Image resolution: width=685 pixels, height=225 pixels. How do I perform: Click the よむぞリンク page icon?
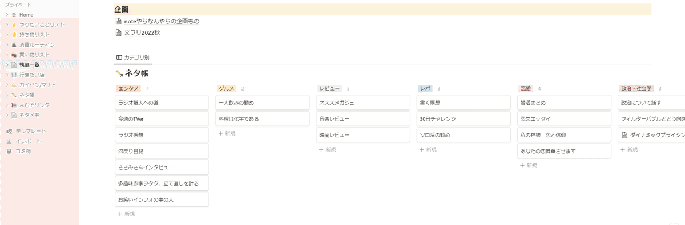[14, 105]
